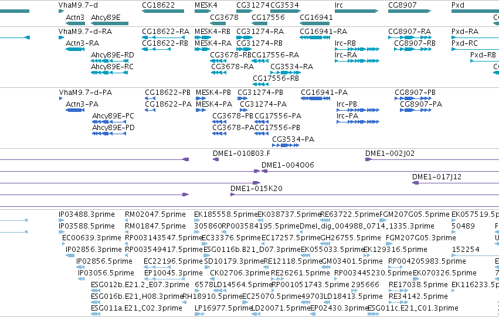Select the Irc-PB protein
499x317 pixels.
(358, 110)
